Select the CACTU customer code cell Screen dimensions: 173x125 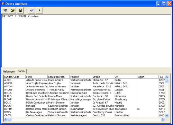pyautogui.click(x=15, y=115)
